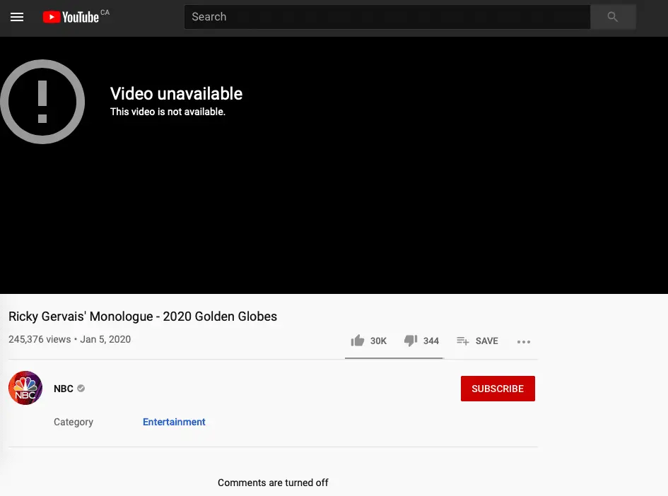Click the NBC verified checkmark badge
The height and width of the screenshot is (496, 668).
[81, 389]
